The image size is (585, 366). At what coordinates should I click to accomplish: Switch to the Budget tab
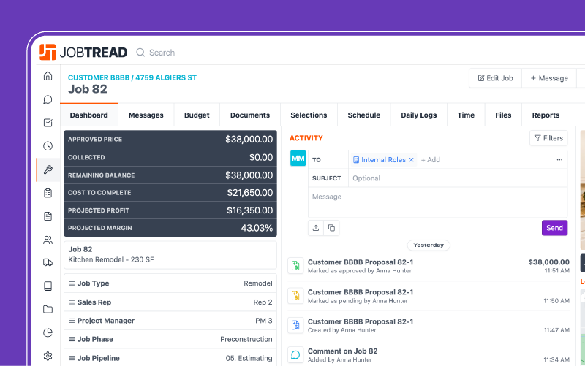(x=197, y=115)
